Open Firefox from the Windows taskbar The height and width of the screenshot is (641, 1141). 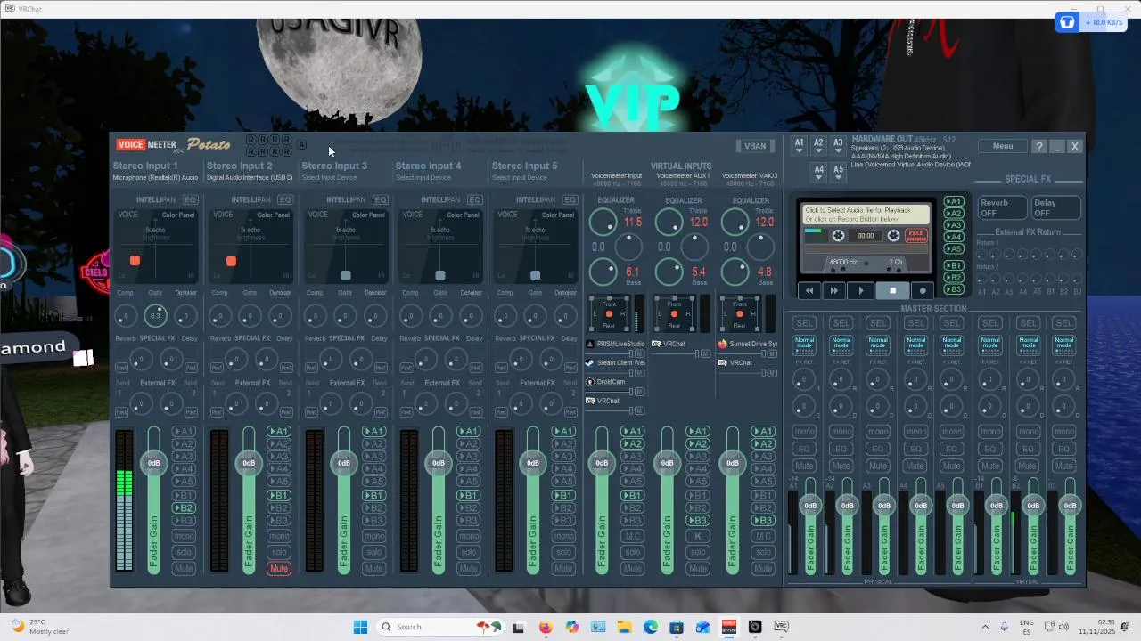(546, 627)
